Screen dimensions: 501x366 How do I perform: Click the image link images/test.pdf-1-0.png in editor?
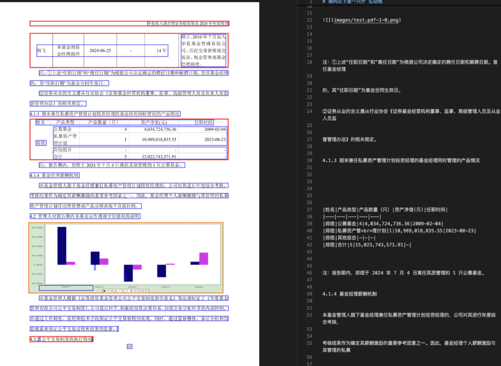[366, 20]
